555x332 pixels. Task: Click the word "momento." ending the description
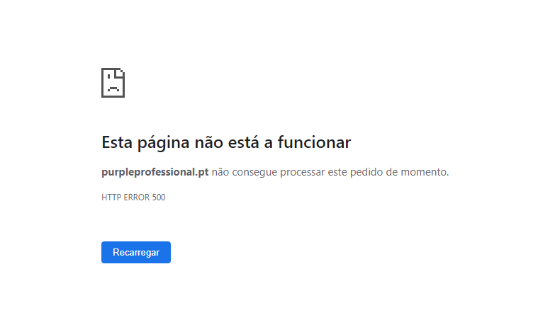425,172
